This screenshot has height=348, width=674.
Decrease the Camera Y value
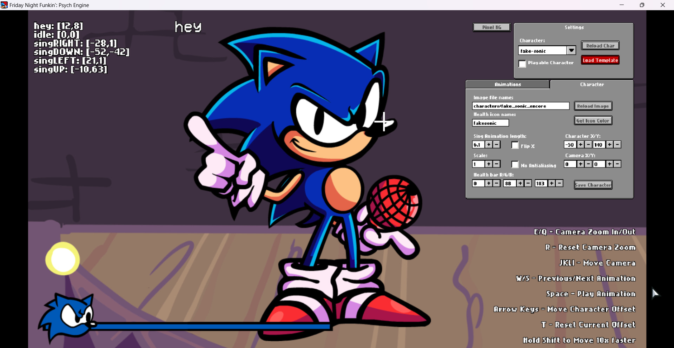[617, 164]
